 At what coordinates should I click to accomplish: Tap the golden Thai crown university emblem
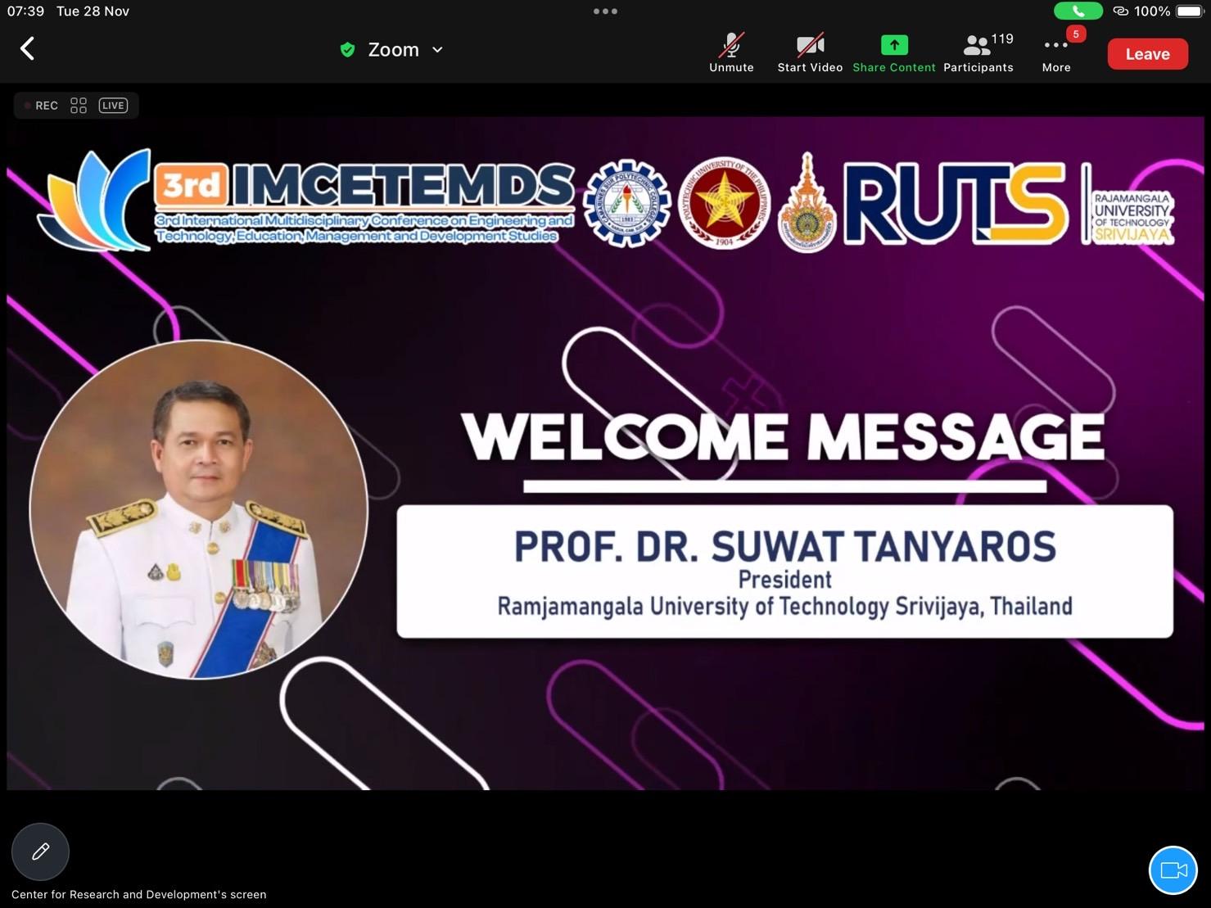(x=807, y=202)
